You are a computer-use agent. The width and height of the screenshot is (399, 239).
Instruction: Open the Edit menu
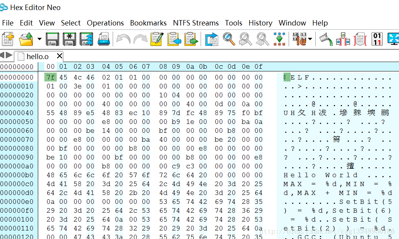[x=26, y=23]
